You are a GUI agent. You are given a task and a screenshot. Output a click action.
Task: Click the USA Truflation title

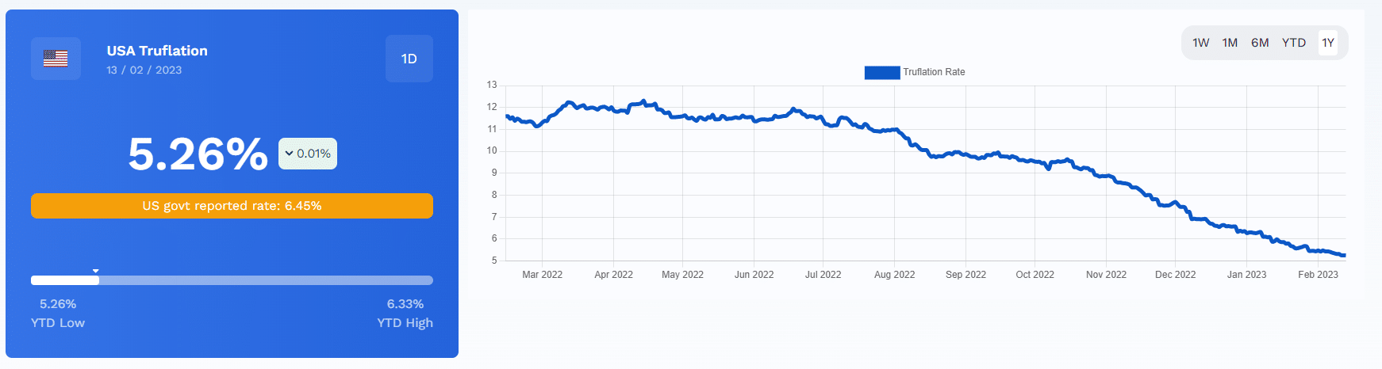coord(157,51)
